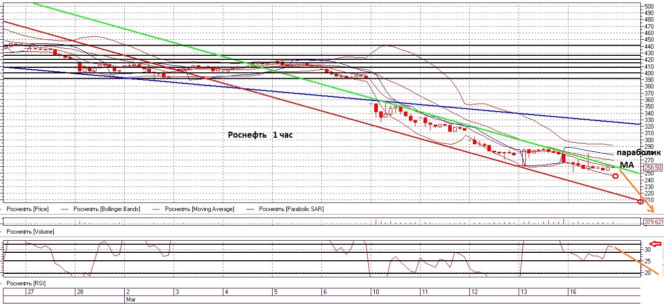Viewport: 664px width, 304px height.
Task: Click date 3 on time axis
Action: (177, 291)
